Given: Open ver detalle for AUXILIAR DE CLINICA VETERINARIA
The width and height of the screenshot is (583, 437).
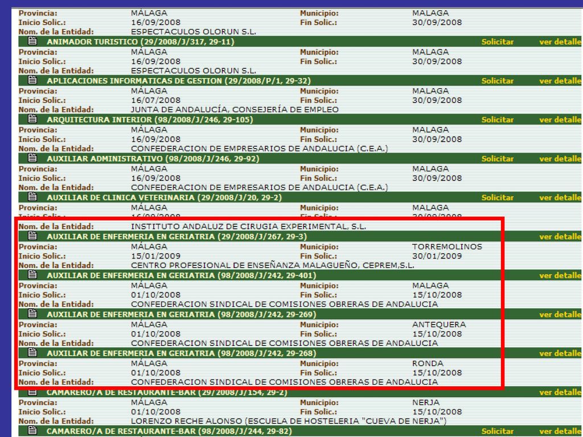Looking at the screenshot, I should coord(560,197).
